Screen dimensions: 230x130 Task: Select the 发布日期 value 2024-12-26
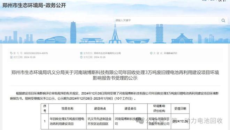100,57
